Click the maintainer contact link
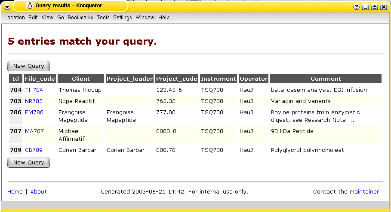This screenshot has height=212, width=391. [364, 191]
